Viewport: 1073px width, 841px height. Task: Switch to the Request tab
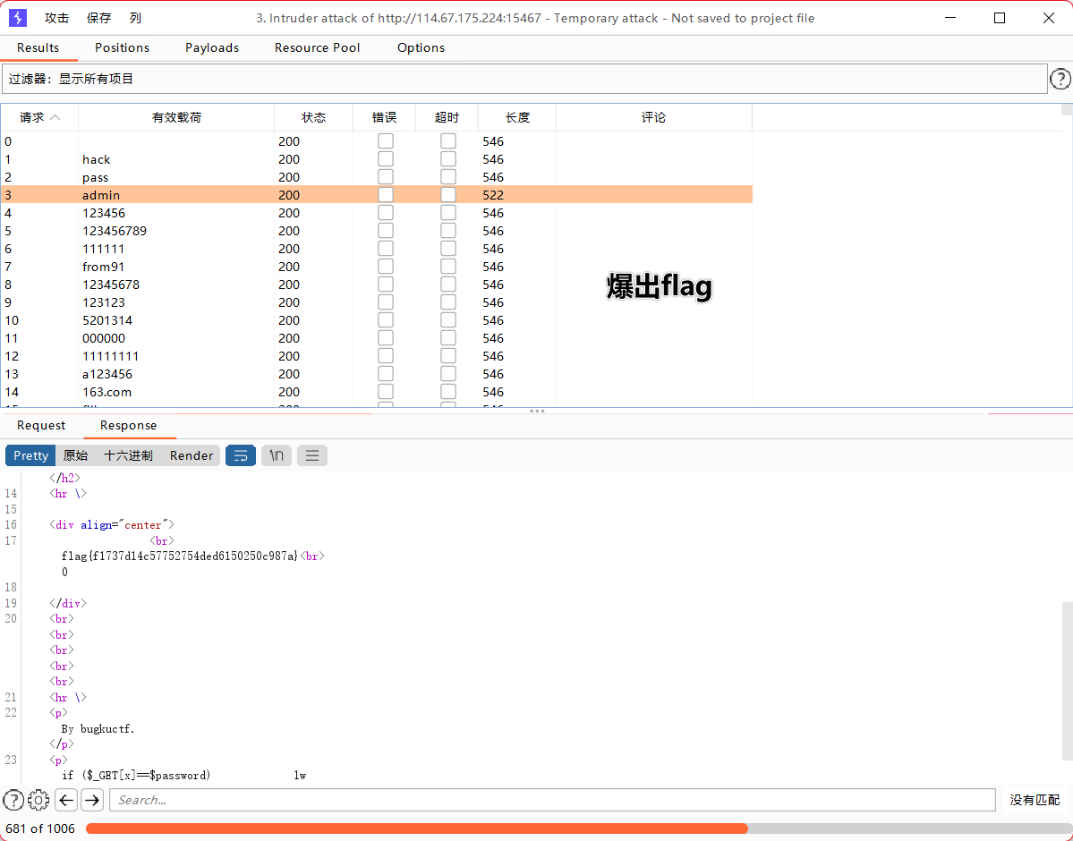(41, 425)
